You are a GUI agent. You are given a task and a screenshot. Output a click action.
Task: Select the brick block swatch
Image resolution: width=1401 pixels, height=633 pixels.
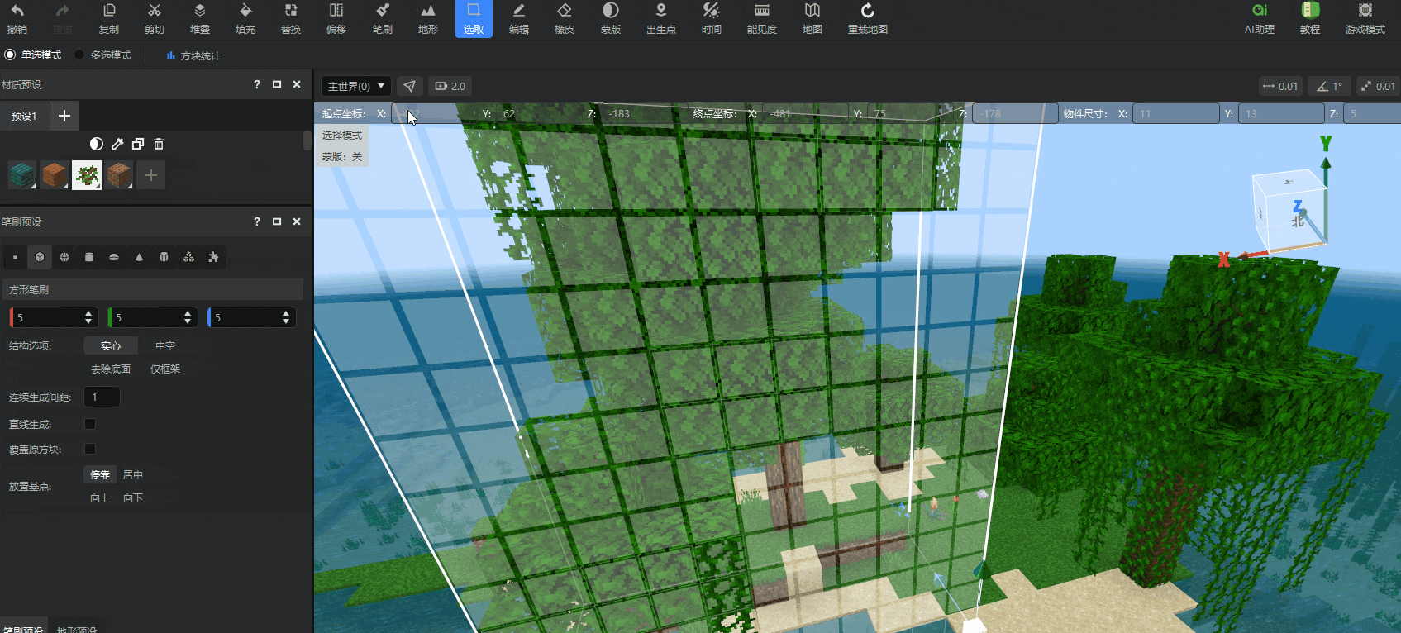pyautogui.click(x=119, y=175)
